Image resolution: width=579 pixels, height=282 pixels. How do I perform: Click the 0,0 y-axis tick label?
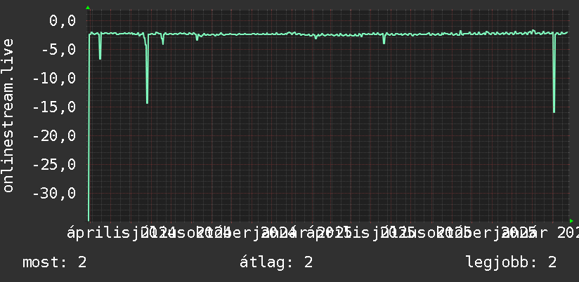63,21
